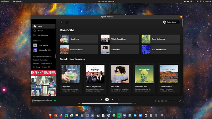Launch Firefox from the dock
This screenshot has height=119, width=212.
(61, 115)
